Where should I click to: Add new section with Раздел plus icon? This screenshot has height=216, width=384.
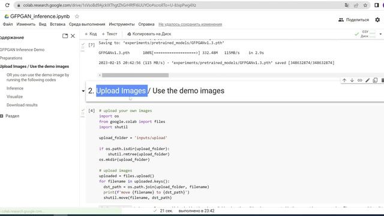pyautogui.click(x=1, y=116)
